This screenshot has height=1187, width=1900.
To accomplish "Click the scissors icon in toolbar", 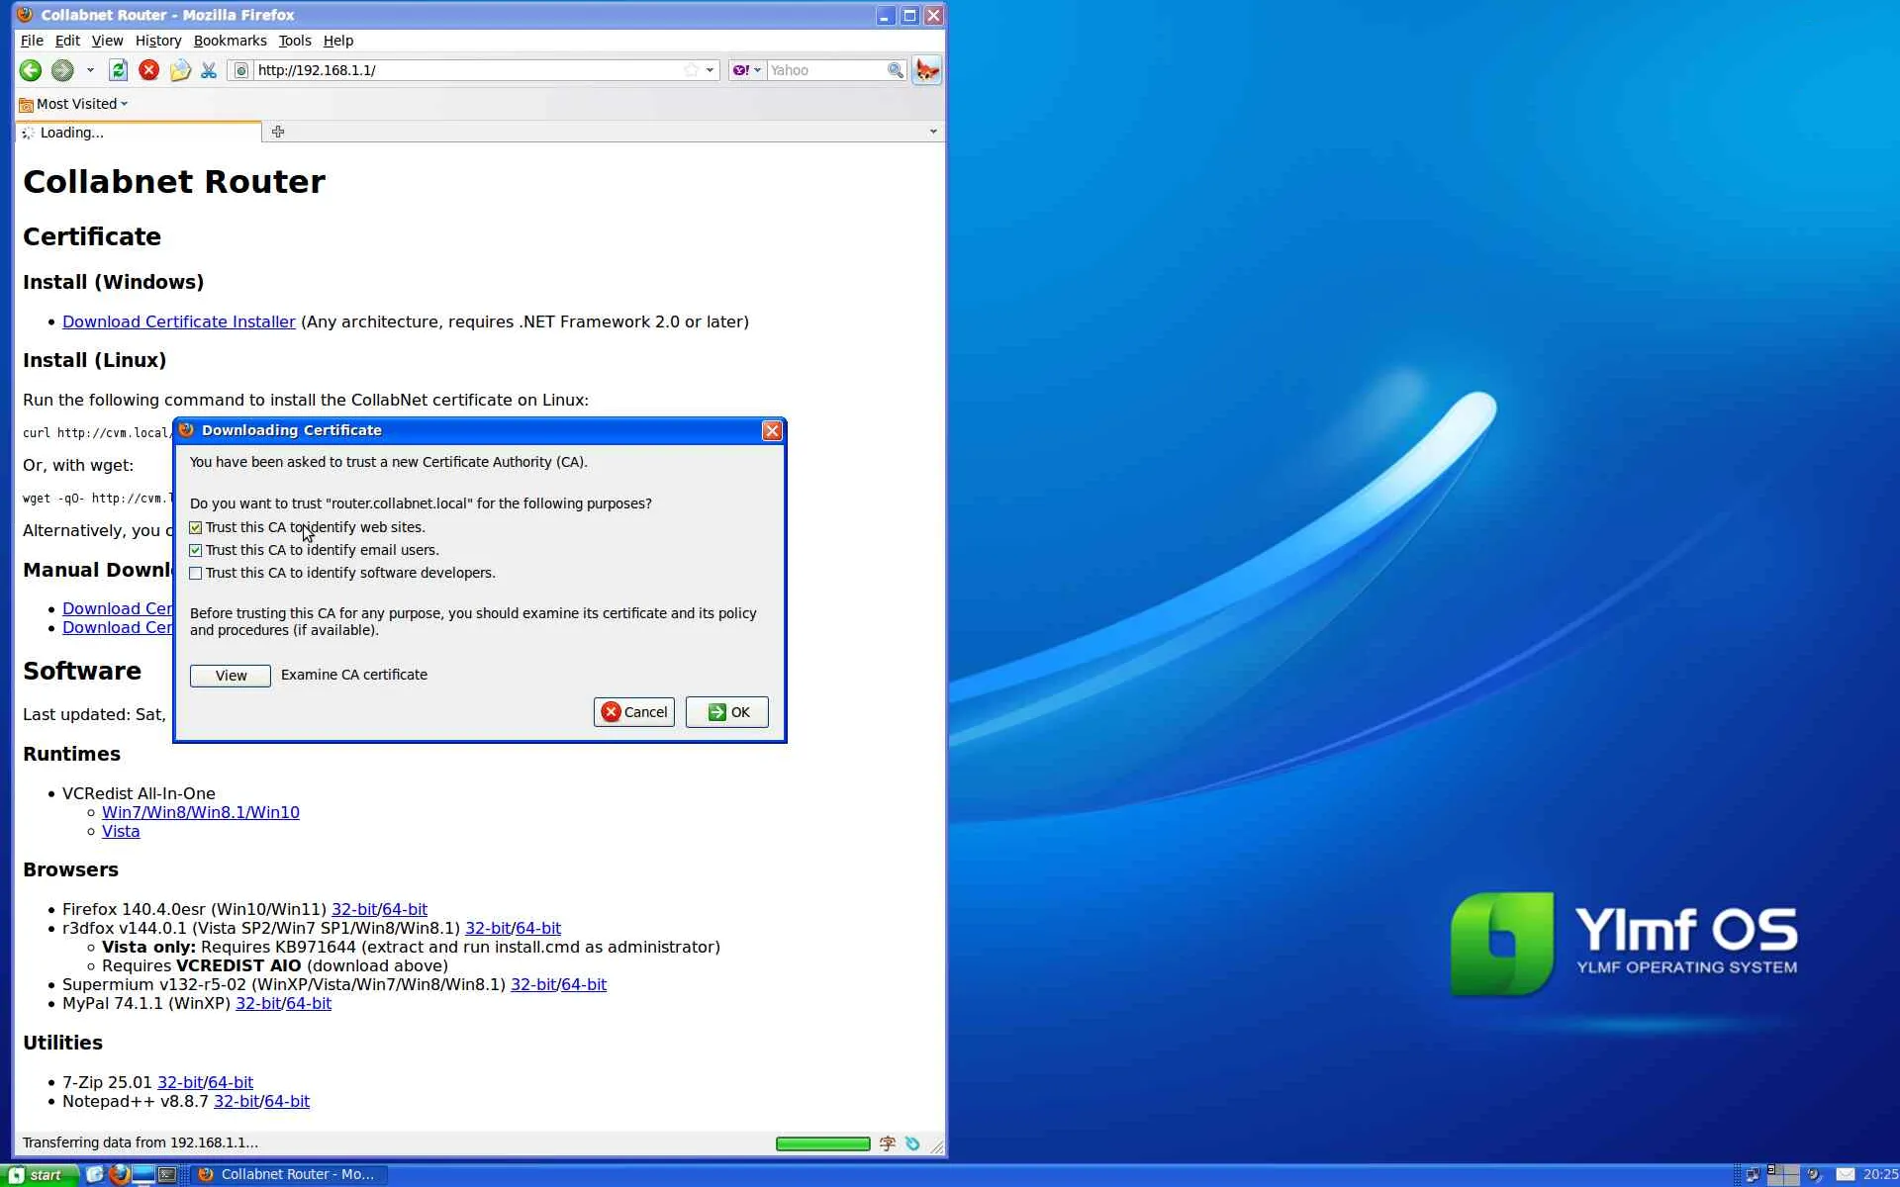I will click(209, 70).
